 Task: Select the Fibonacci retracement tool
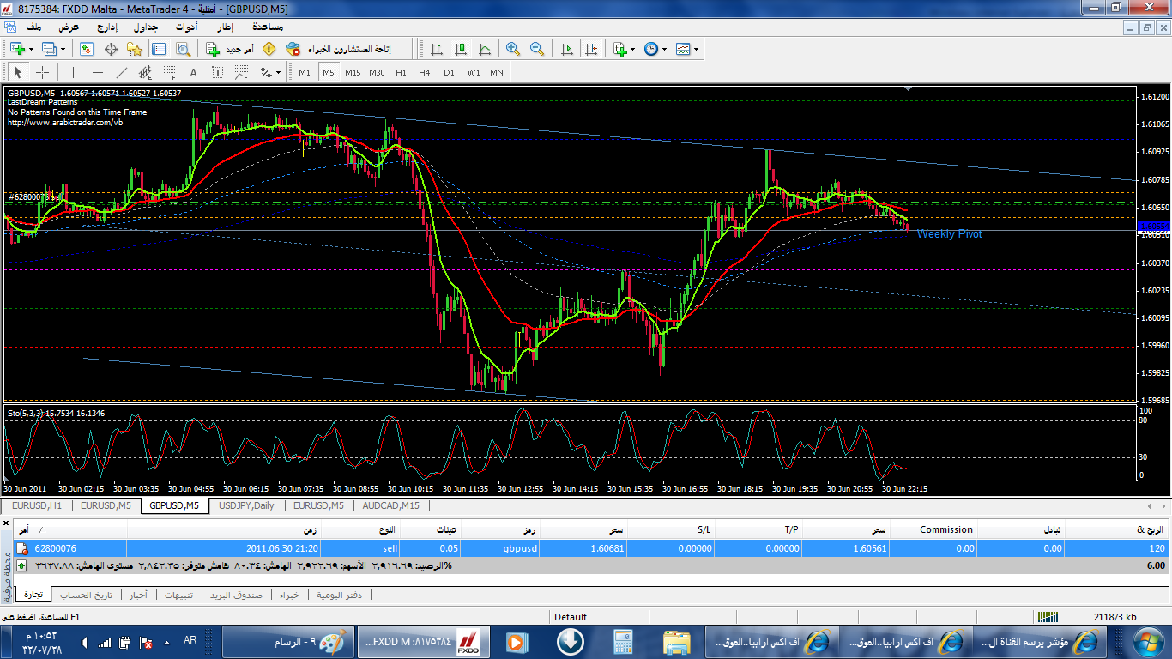pyautogui.click(x=170, y=72)
